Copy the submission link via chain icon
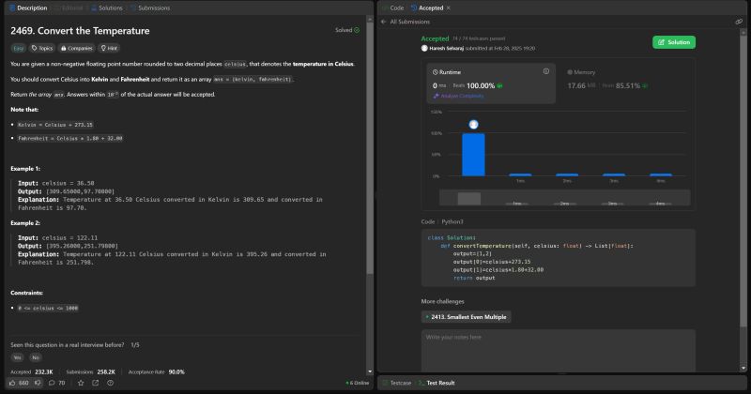Screen dimensions: 751x394 (739, 22)
